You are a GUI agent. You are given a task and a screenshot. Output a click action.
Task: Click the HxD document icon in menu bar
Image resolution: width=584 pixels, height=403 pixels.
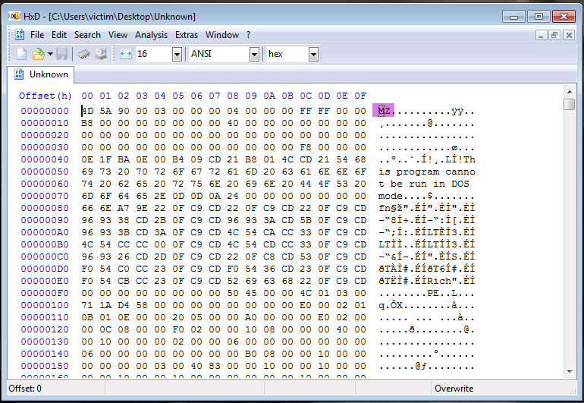pyautogui.click(x=19, y=35)
